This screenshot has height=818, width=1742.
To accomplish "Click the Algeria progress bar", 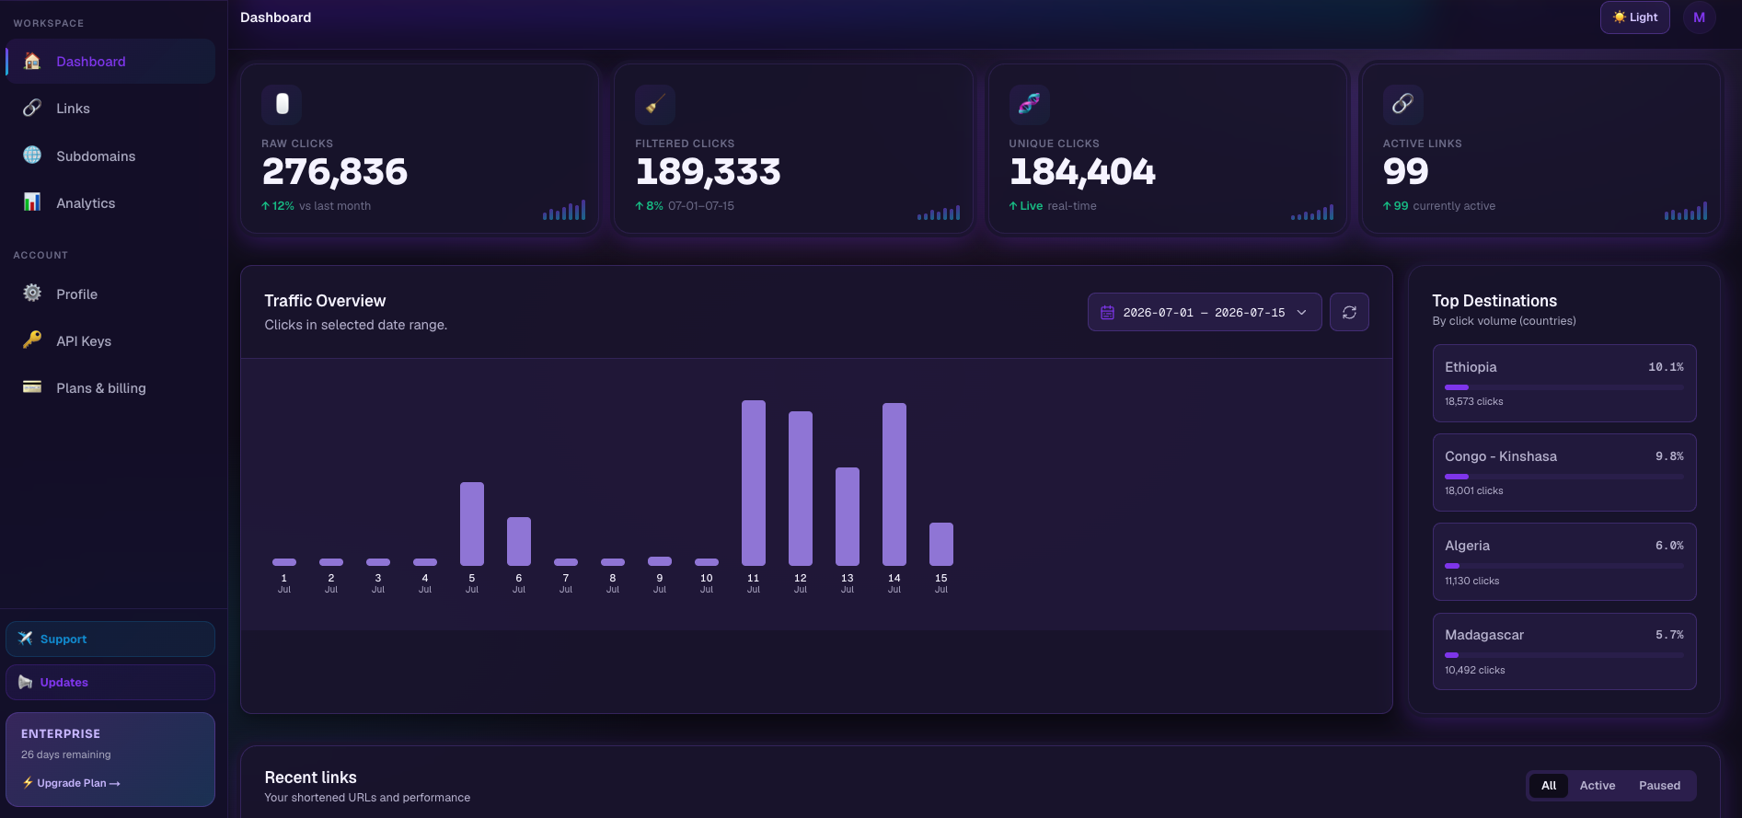I will [x=1564, y=566].
